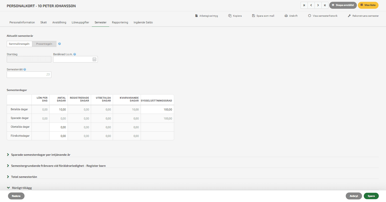Choose Spara som mall

pos(263,16)
